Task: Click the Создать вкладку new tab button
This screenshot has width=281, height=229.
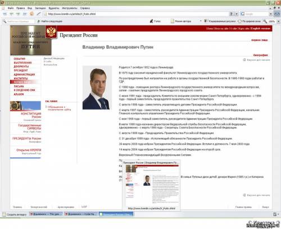Action: 15,214
